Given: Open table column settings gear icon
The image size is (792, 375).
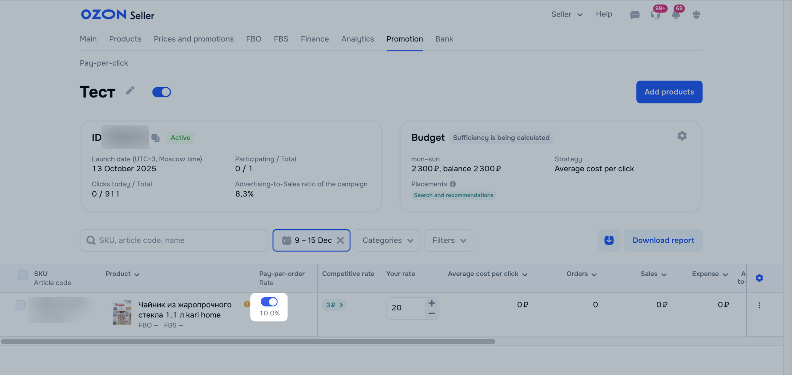Looking at the screenshot, I should (759, 278).
